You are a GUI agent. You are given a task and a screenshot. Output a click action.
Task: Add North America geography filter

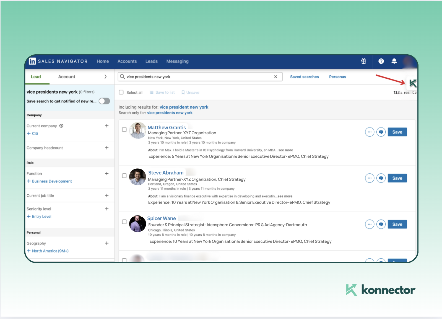(x=48, y=251)
